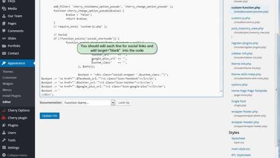Viewport: 280px width, 158px height.
Task: Open the Customize submenu item
Action: tap(10, 78)
